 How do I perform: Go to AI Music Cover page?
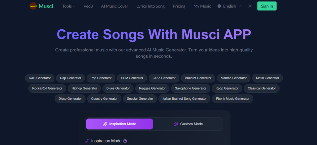coord(115,6)
